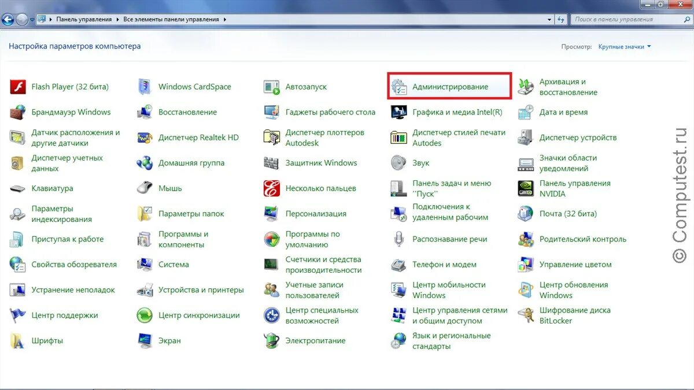The width and height of the screenshot is (694, 390).
Task: Open Панель задач и меню Пуск link
Action: (x=452, y=188)
